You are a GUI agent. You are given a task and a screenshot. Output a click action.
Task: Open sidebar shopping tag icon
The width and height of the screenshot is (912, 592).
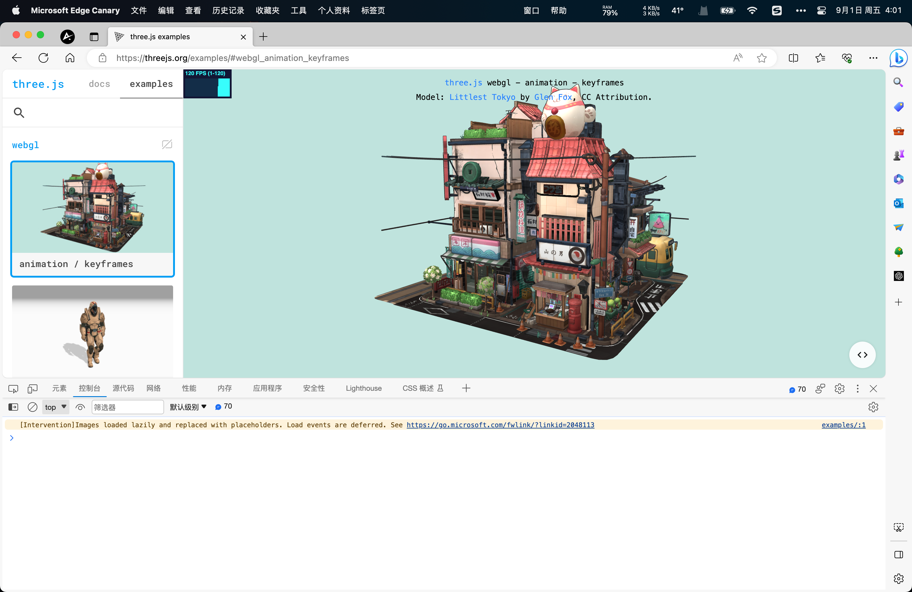tap(898, 107)
